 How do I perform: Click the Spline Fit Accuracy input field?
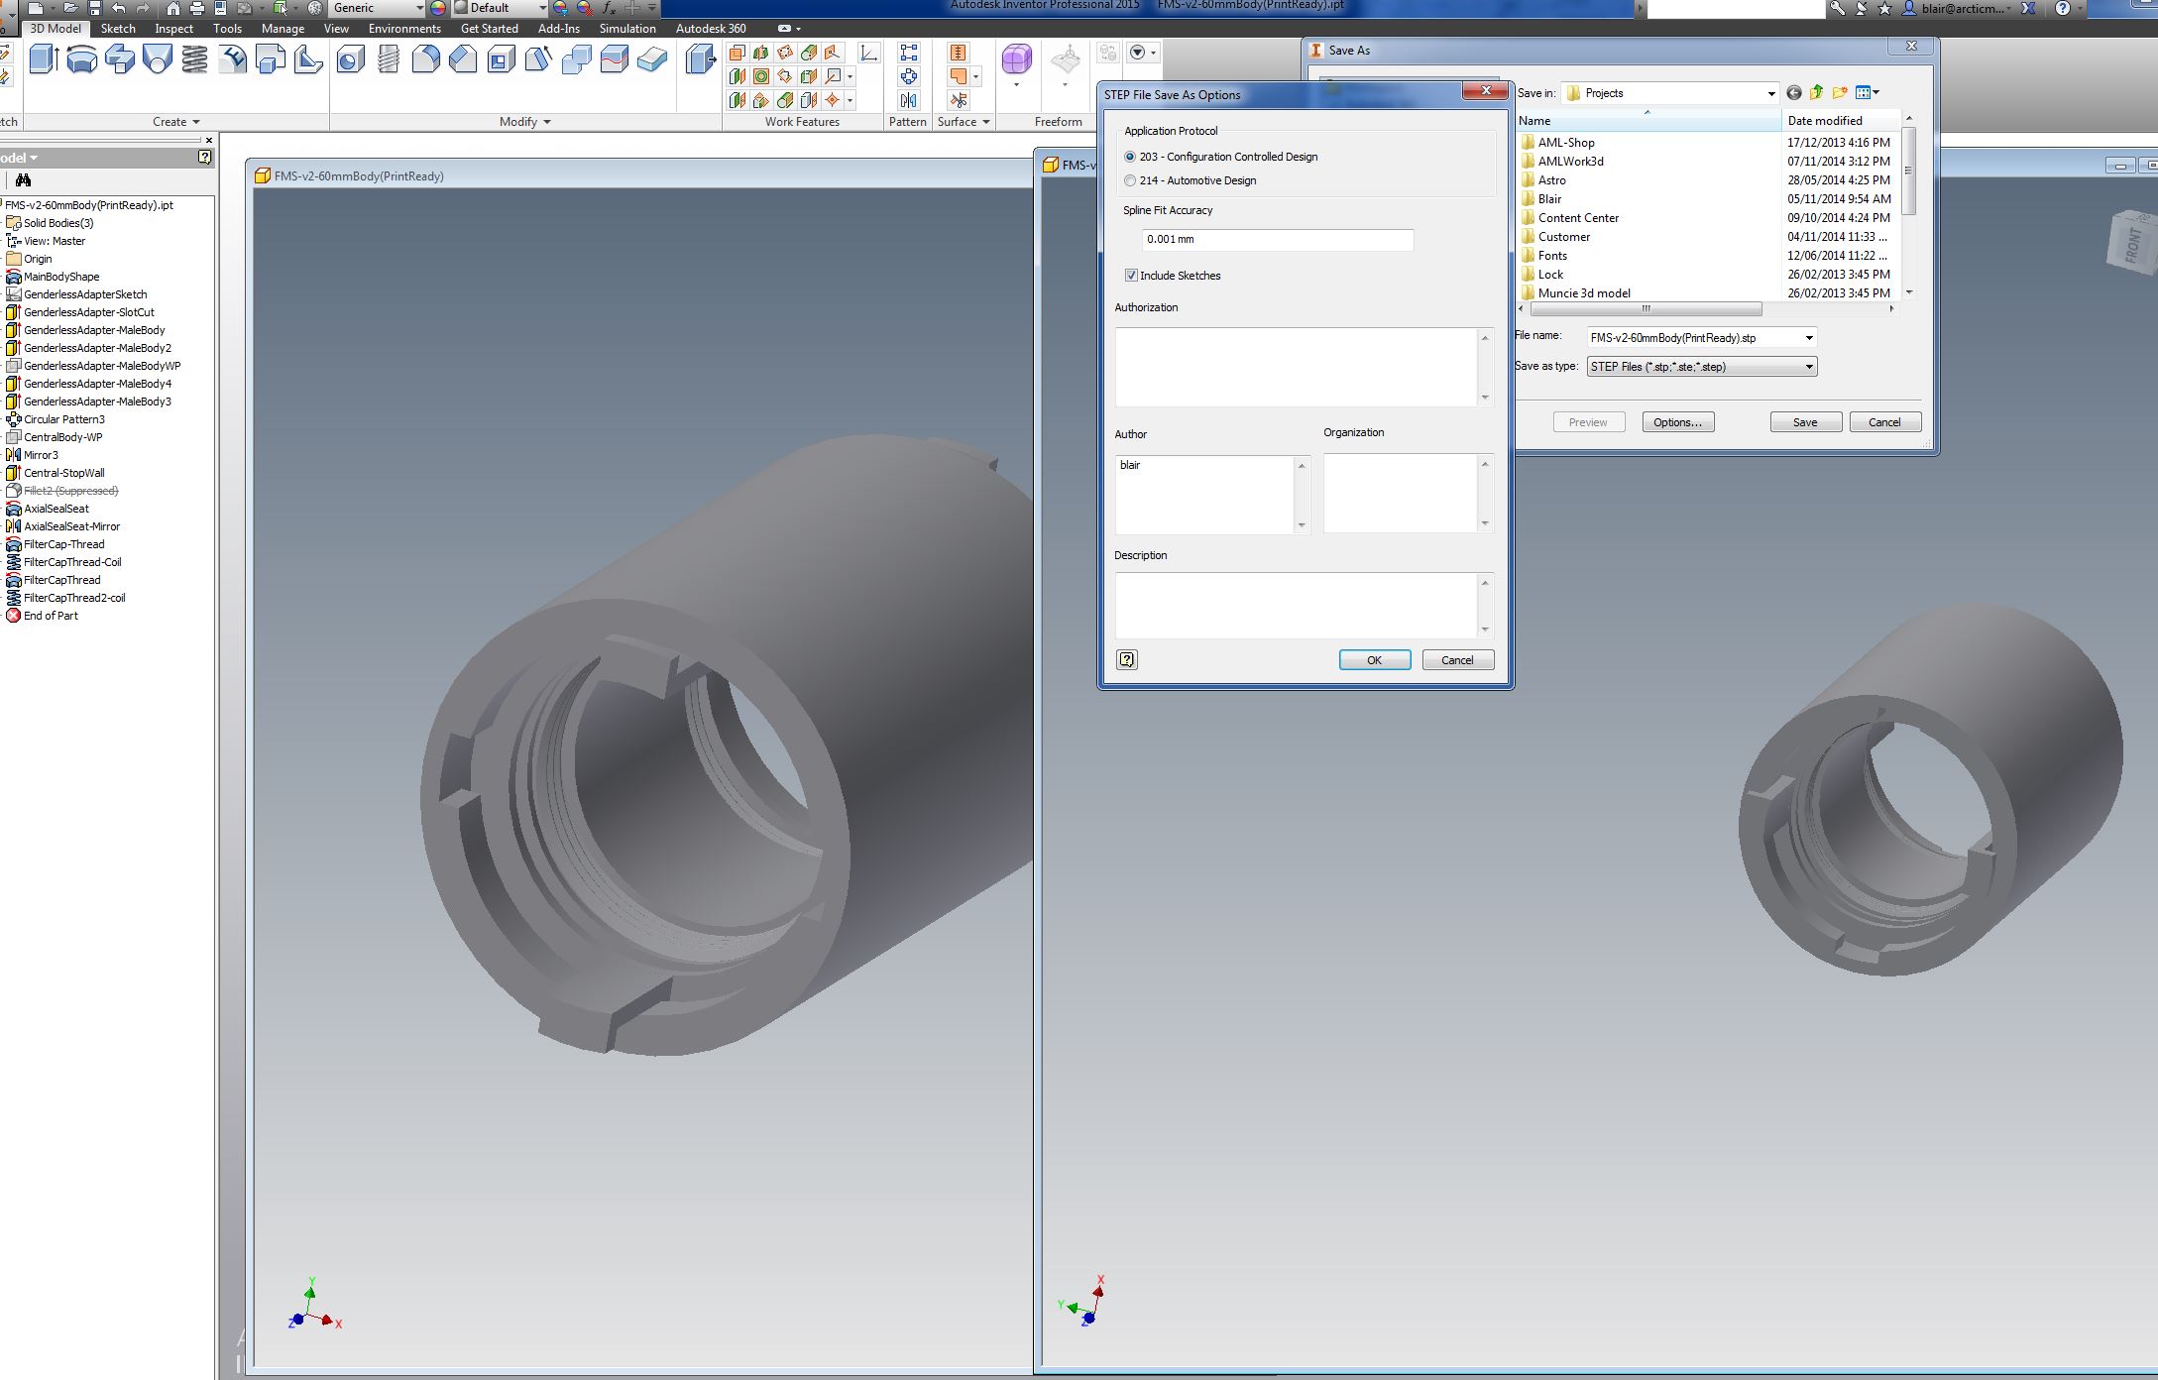(1278, 239)
